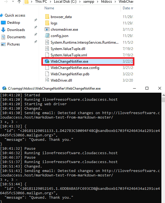165x203 pixels.
Task: Select file name WebChangeNotifier.pdb
Action: tap(70, 74)
